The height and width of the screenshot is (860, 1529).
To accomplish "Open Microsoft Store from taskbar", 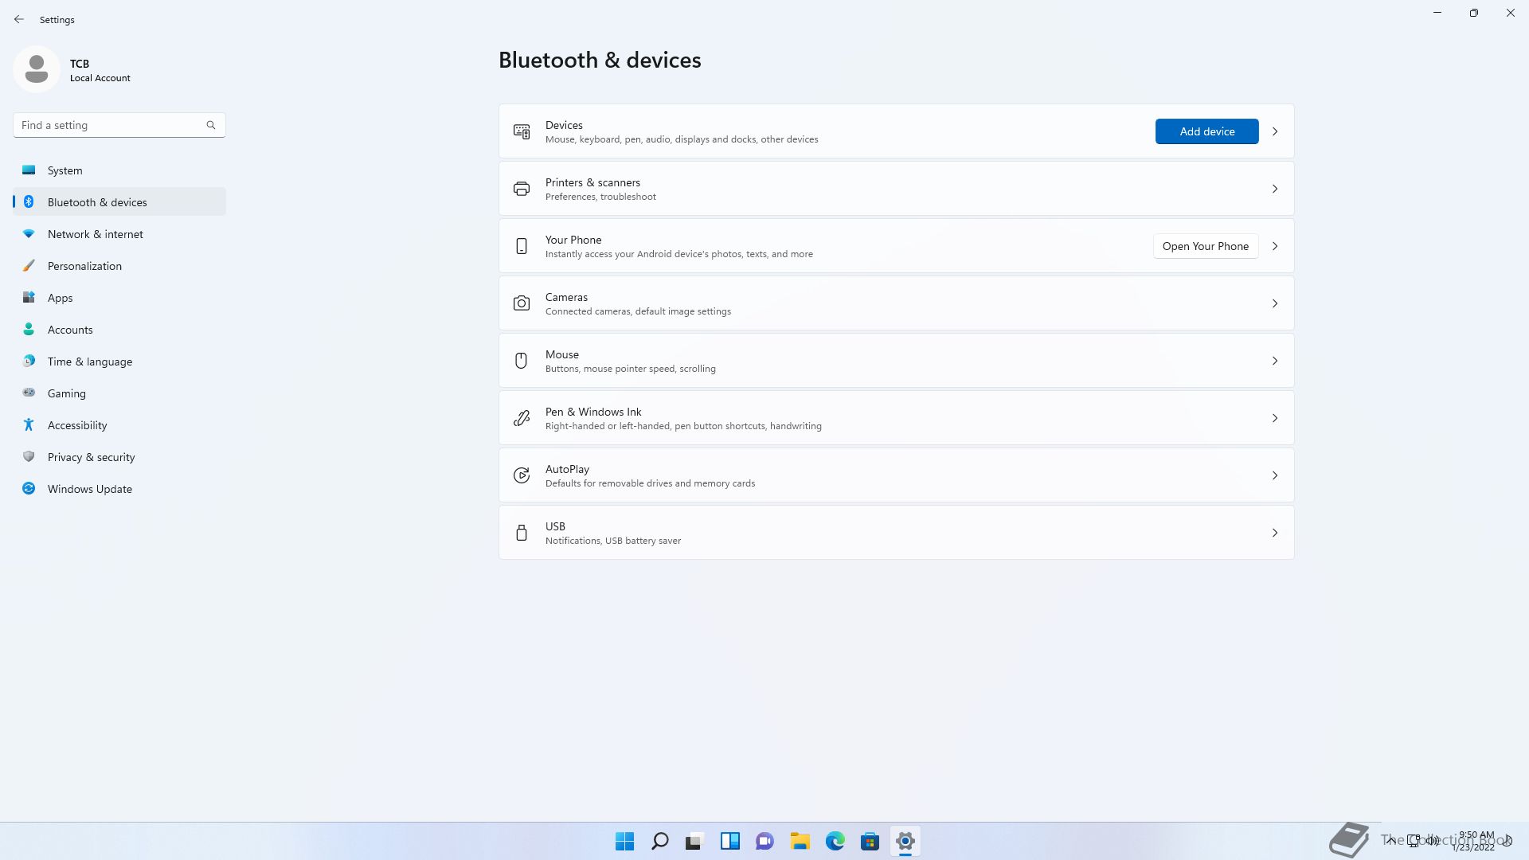I will point(870,841).
